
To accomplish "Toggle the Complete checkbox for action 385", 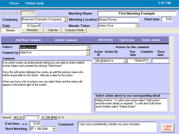I will click(x=148, y=60).
